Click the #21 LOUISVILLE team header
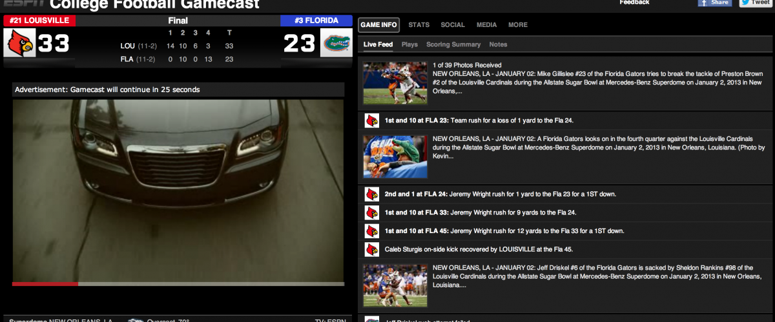The height and width of the screenshot is (322, 775). (39, 21)
